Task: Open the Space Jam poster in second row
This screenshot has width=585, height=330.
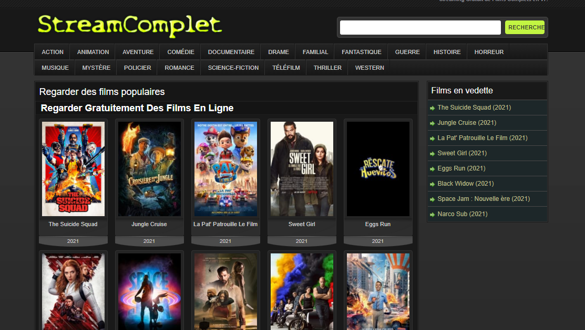Action: (x=149, y=292)
